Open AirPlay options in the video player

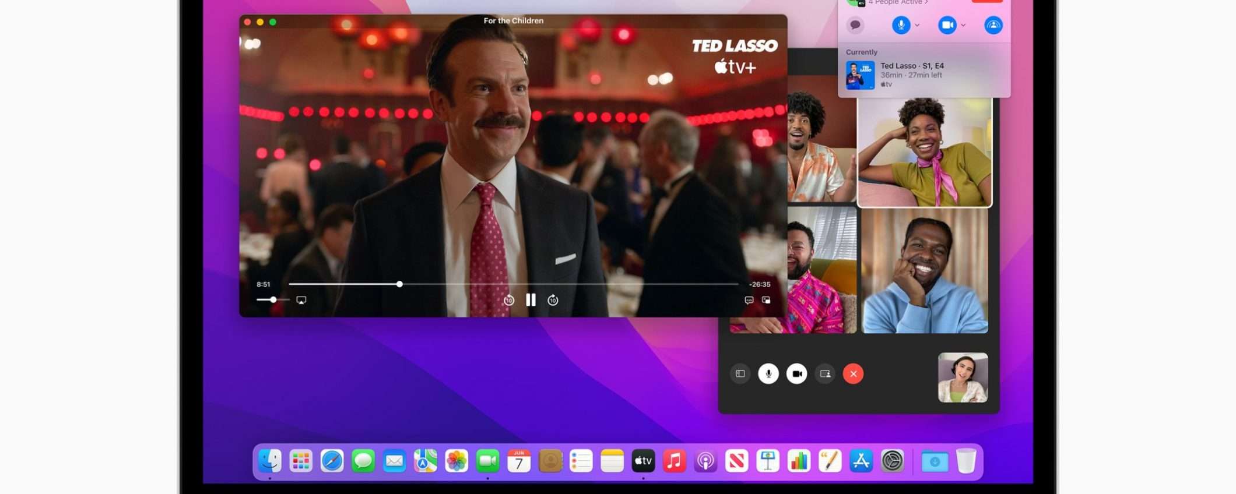[x=301, y=300]
